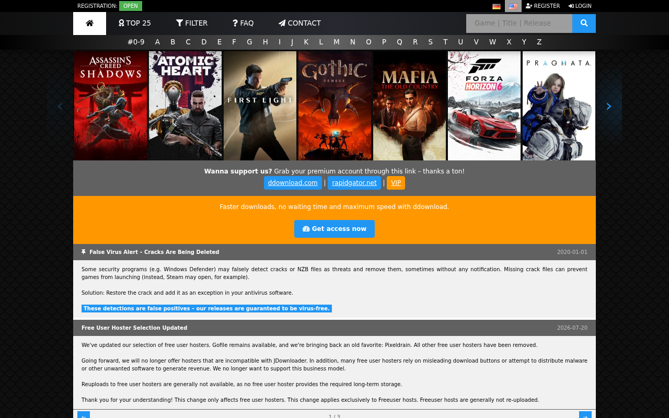669x418 pixels.
Task: Click the ddownload.com link
Action: (x=293, y=183)
